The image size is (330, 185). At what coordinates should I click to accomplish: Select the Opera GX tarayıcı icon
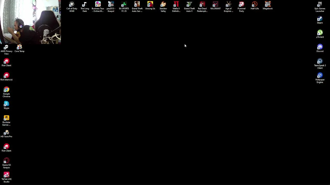tap(6, 163)
